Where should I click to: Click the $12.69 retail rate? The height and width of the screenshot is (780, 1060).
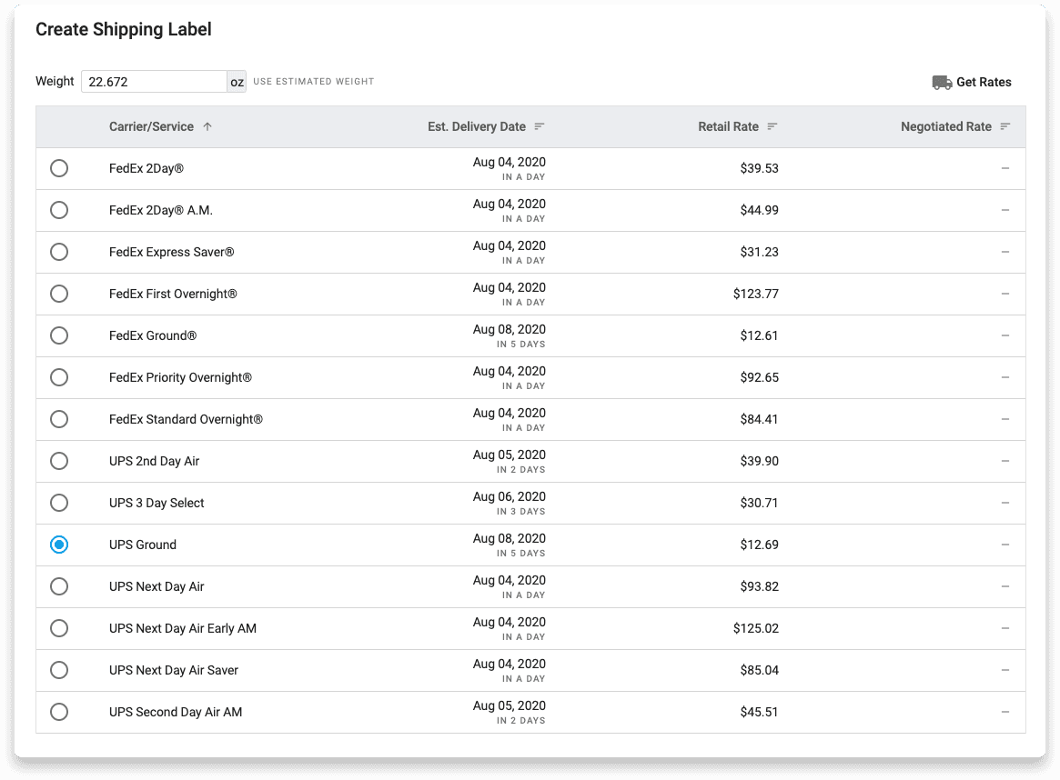pyautogui.click(x=759, y=545)
